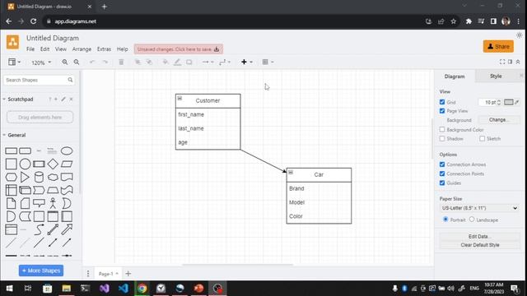This screenshot has height=296, width=527.
Task: Zoom out with the magnifier minus icon
Action: (77, 62)
